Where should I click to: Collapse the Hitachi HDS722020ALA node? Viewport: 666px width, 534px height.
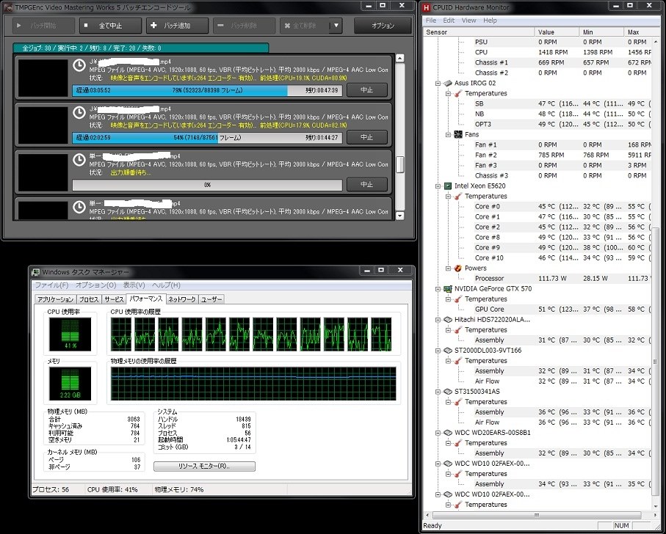(438, 319)
